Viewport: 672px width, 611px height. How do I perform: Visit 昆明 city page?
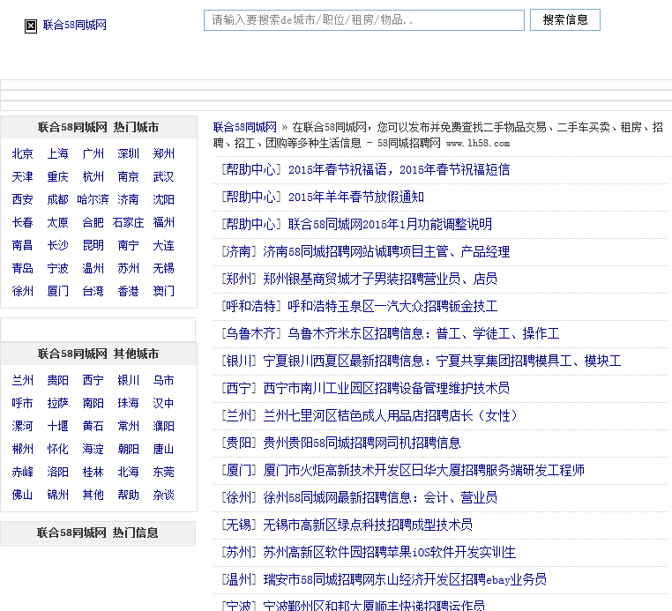93,245
